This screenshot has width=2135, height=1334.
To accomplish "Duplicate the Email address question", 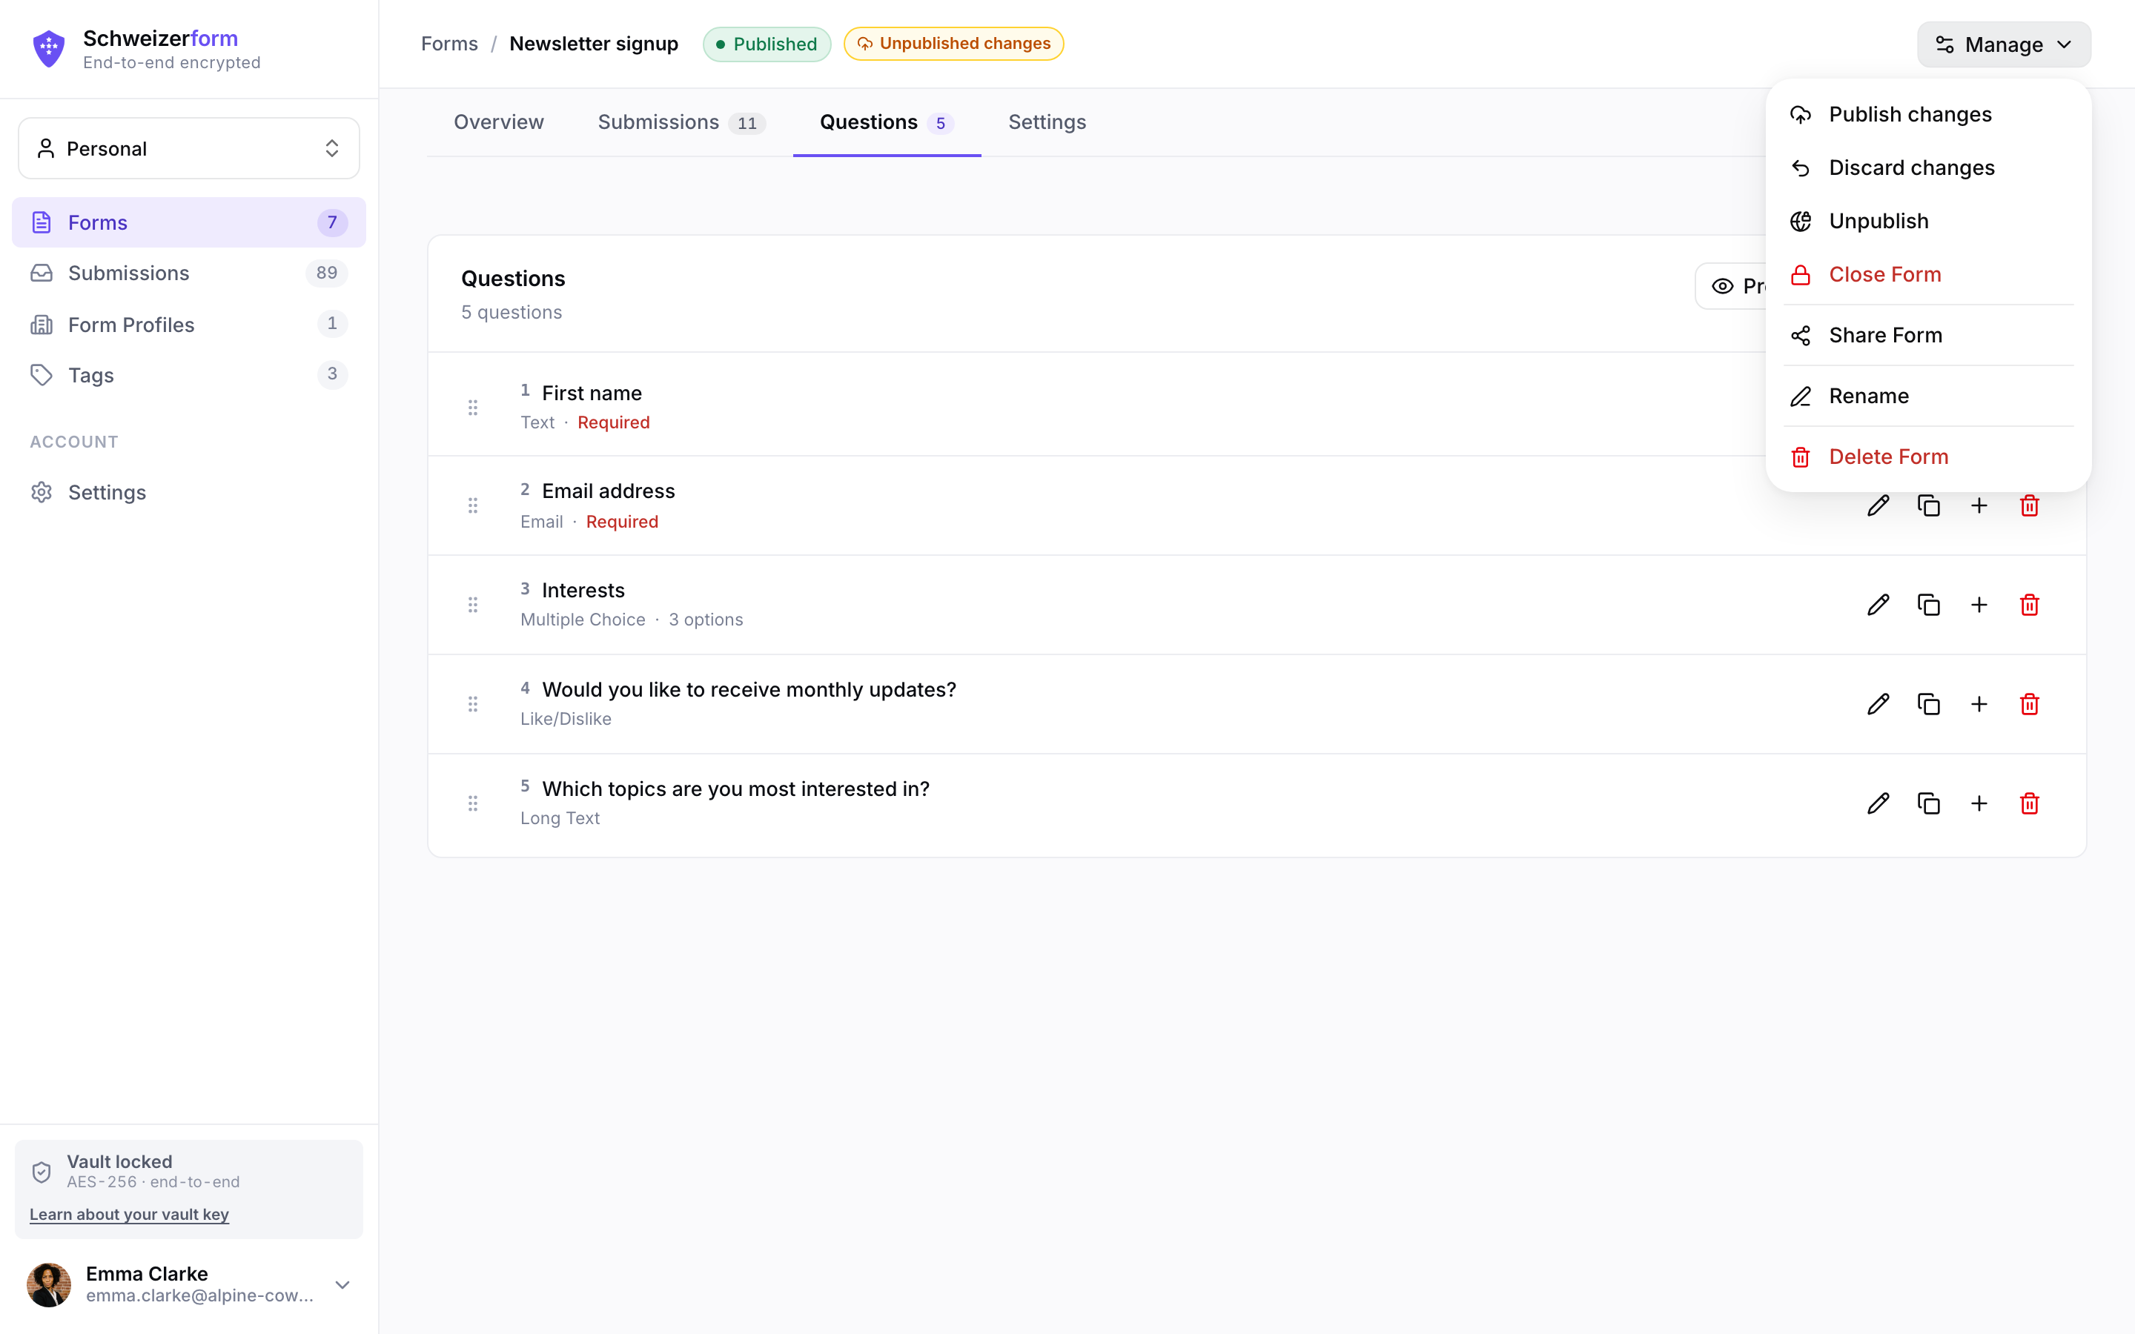I will click(1929, 505).
